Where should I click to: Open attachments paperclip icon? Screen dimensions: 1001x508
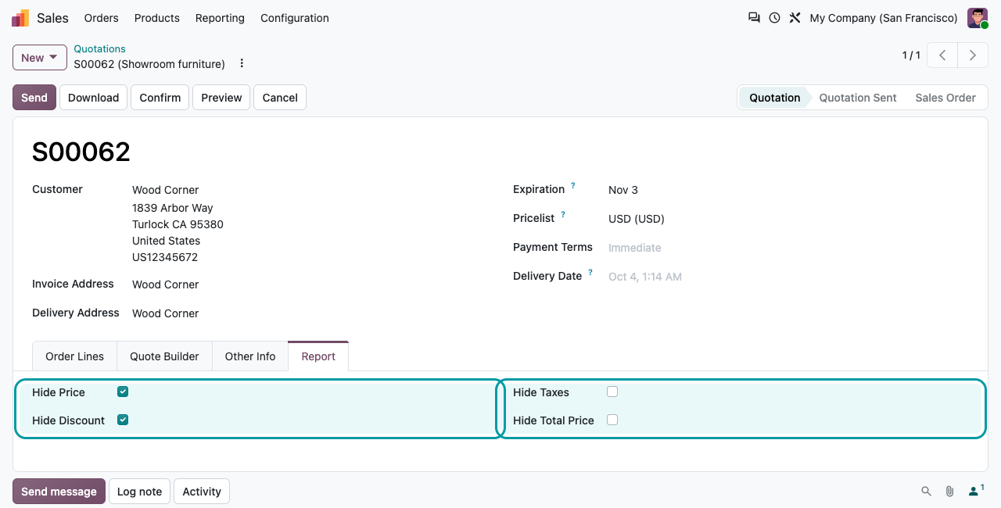(949, 492)
